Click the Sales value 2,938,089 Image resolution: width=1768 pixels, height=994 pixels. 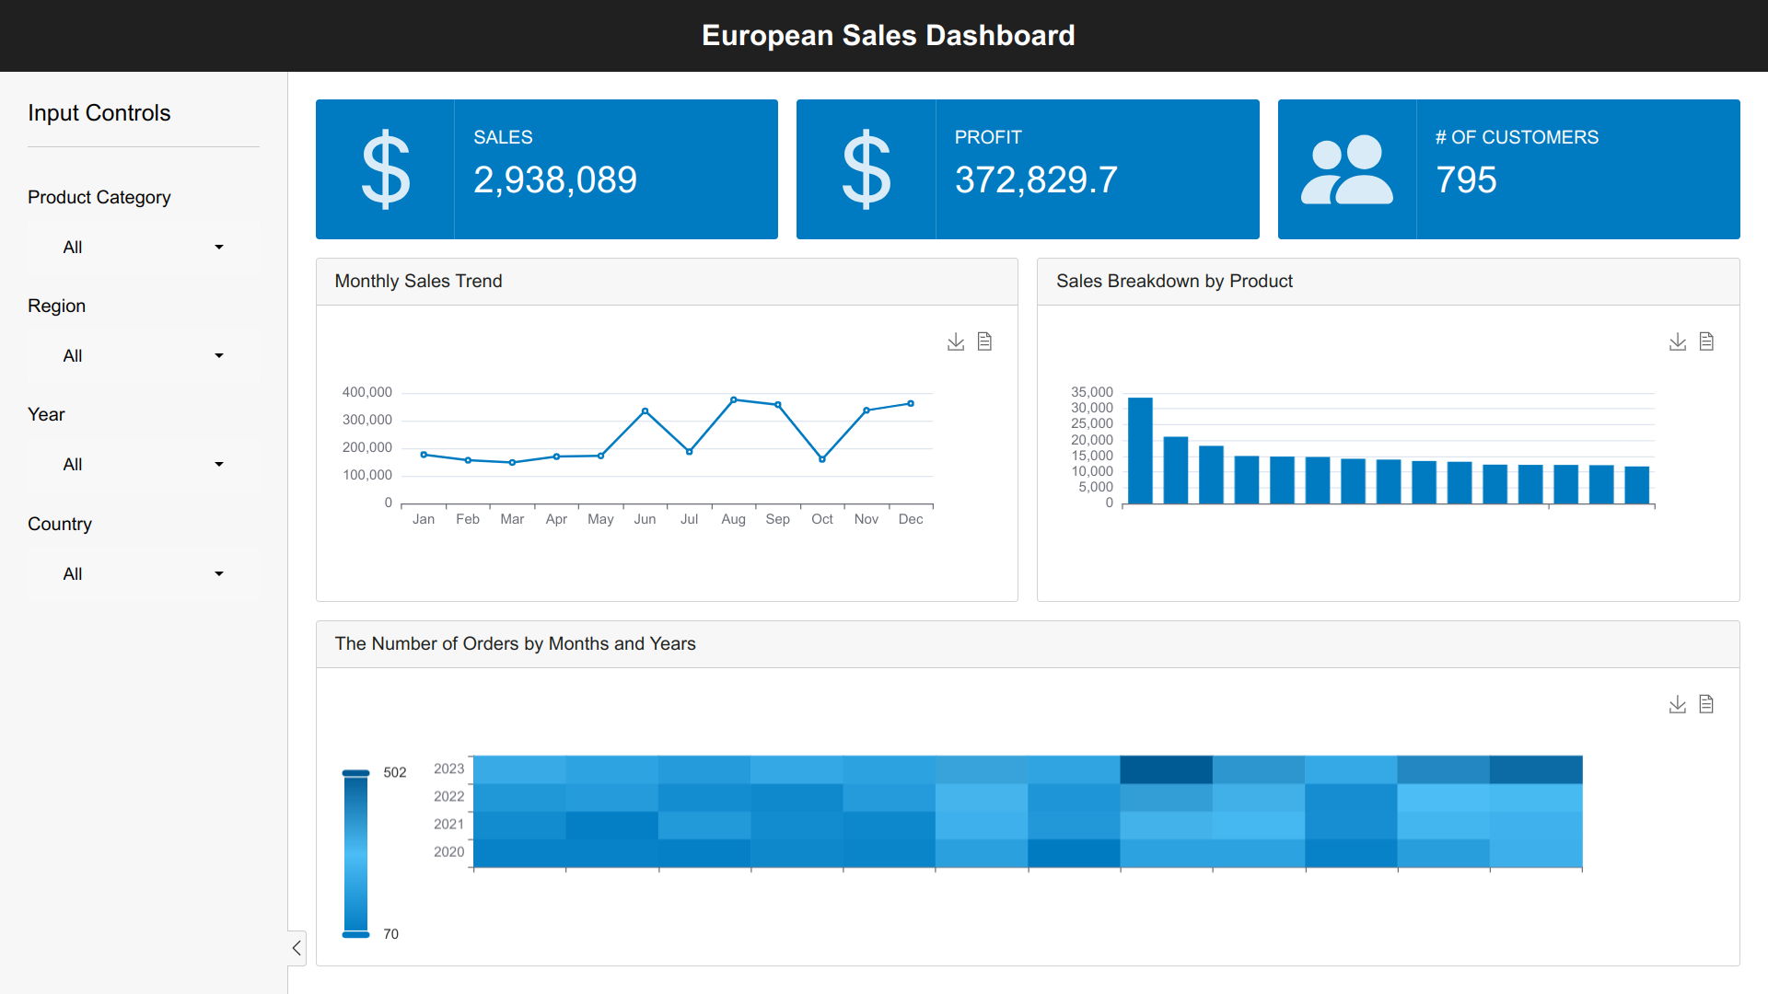pyautogui.click(x=555, y=179)
